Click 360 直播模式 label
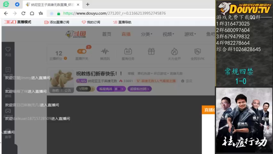 pyautogui.click(x=18, y=22)
